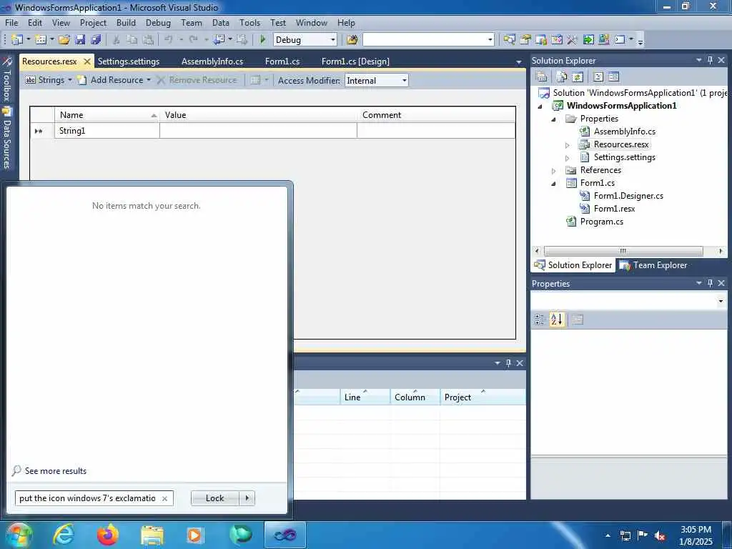This screenshot has width=732, height=549.
Task: Open the Properties panel object dropdown
Action: (721, 301)
